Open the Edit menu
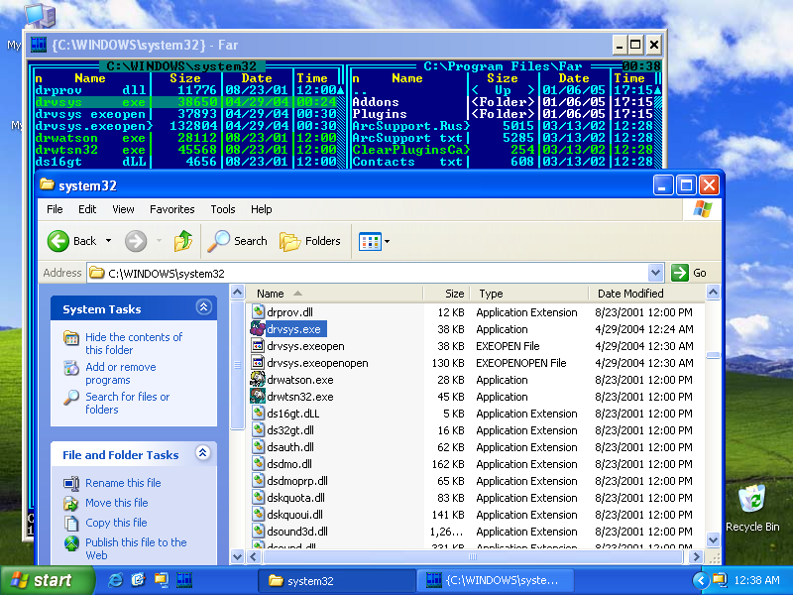 [87, 209]
